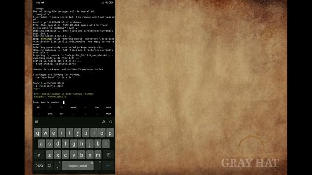The image size is (312, 175).
Task: Tap the q key
Action: point(38,133)
